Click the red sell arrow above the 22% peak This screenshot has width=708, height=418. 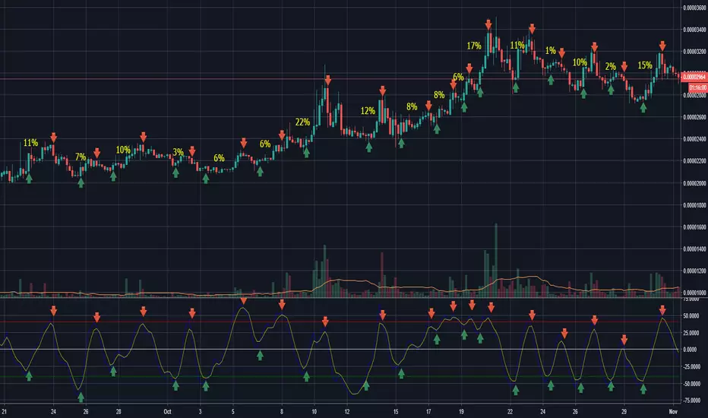click(327, 78)
